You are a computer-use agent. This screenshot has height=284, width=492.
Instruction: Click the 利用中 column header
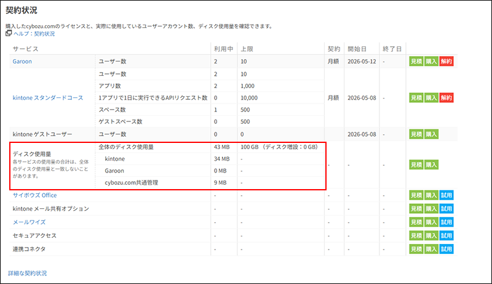coord(223,49)
